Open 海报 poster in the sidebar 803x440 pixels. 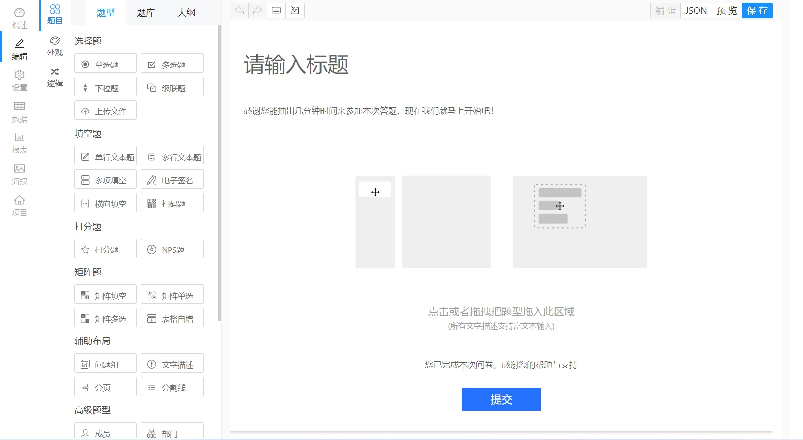(x=19, y=174)
